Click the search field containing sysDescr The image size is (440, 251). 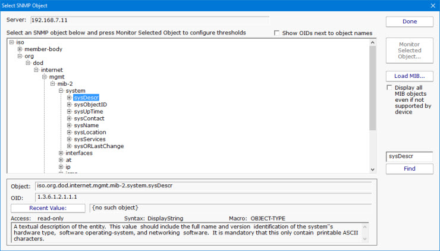(x=409, y=156)
